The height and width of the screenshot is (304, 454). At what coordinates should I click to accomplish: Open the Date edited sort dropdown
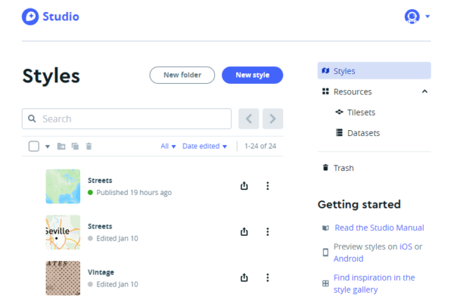(x=204, y=146)
